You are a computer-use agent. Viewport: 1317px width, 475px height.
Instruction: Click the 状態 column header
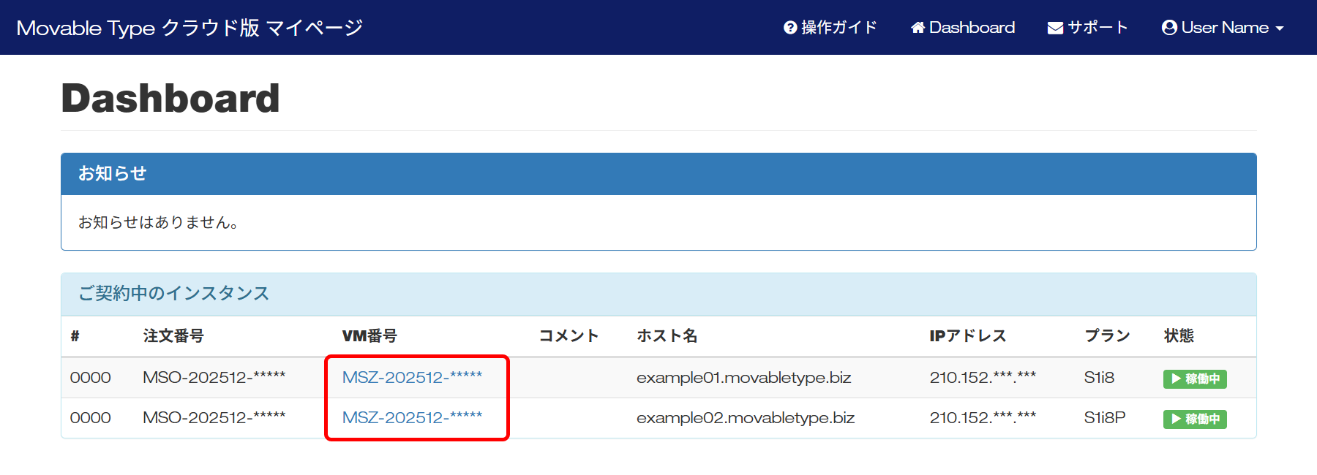(1179, 336)
